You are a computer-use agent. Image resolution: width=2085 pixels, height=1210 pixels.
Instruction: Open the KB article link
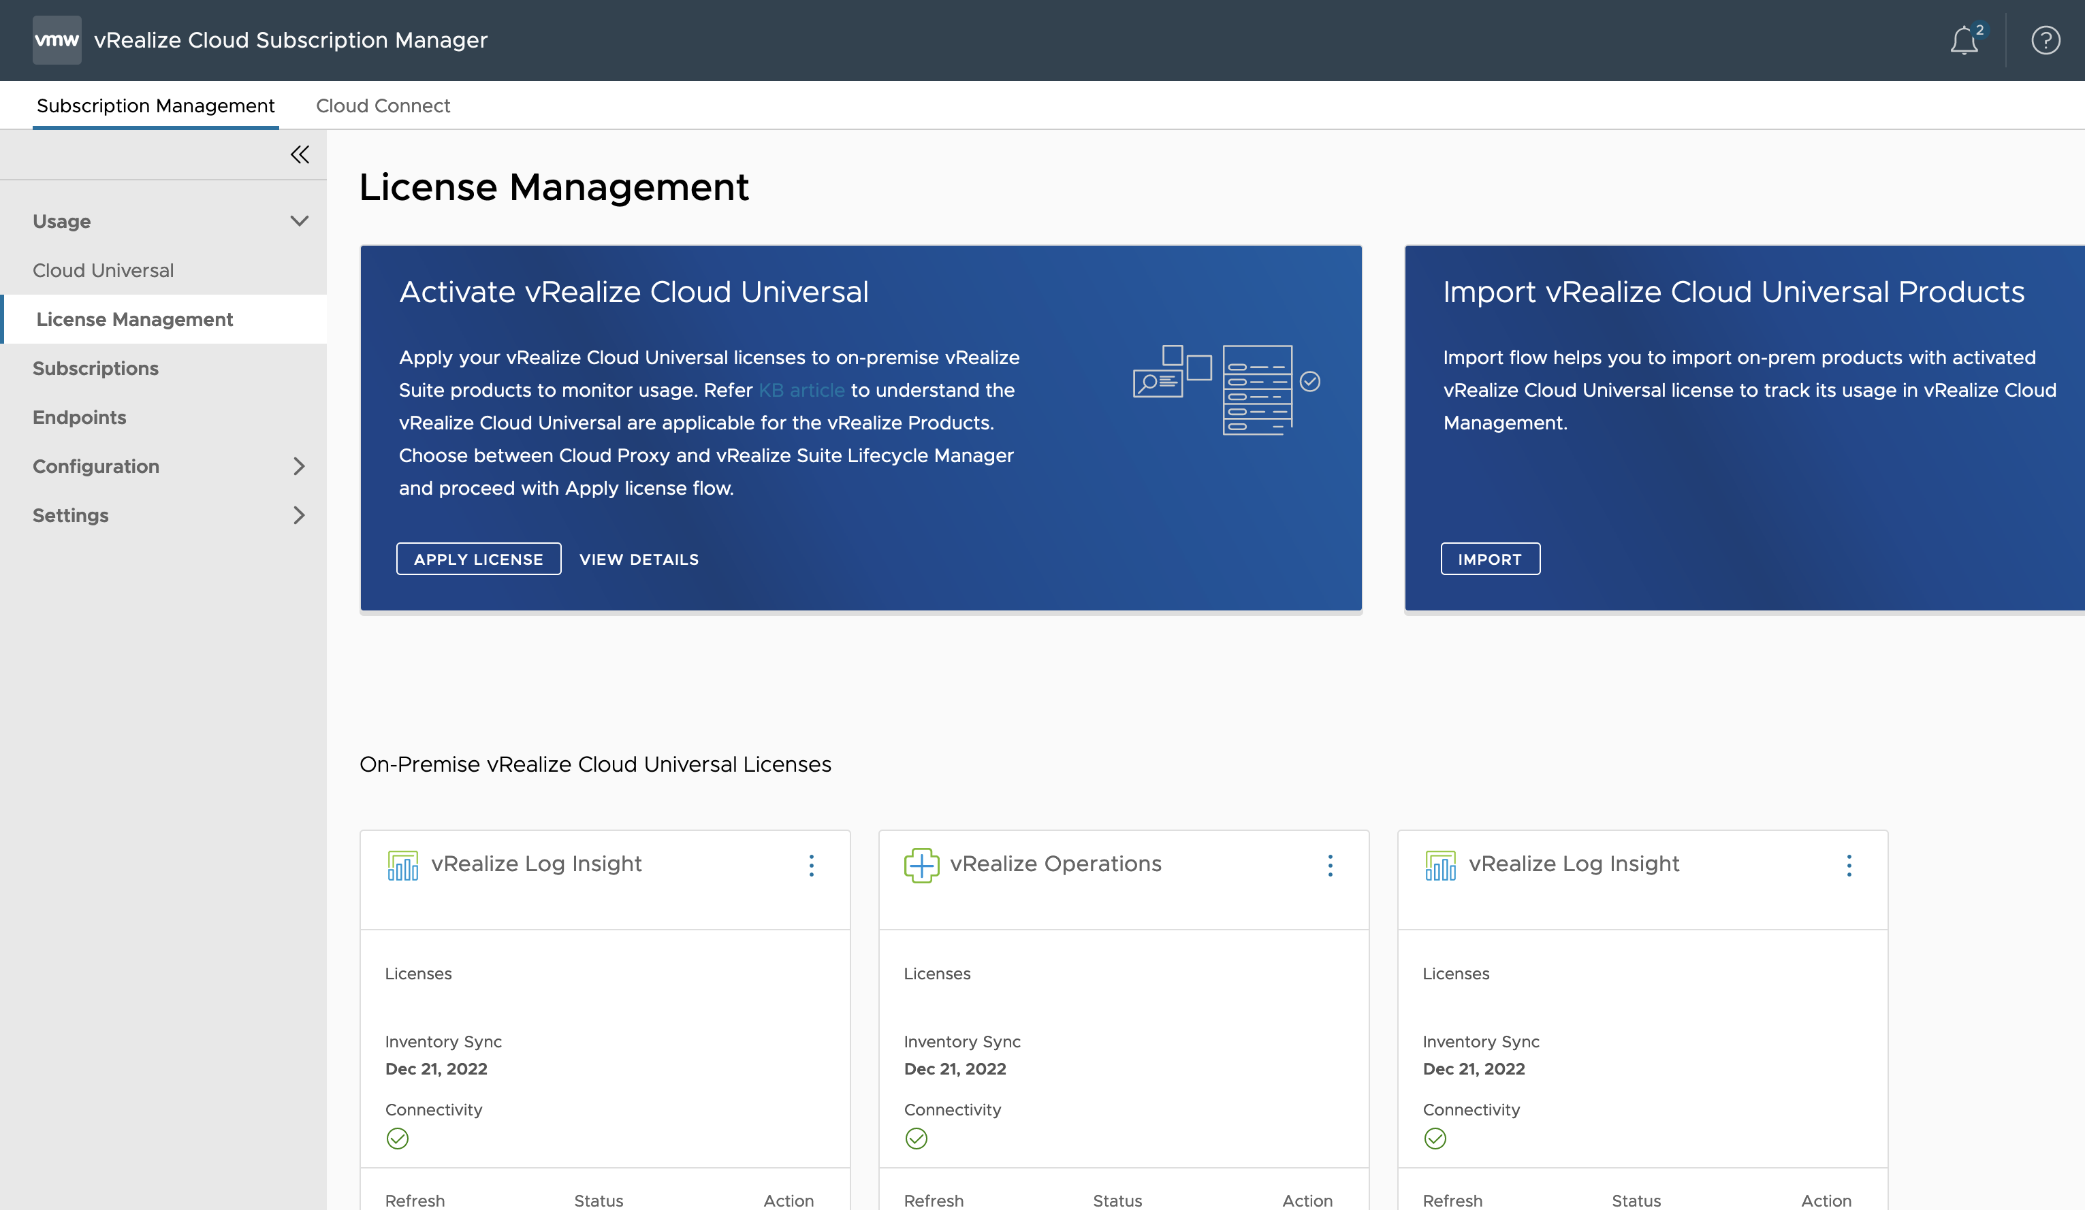pyautogui.click(x=801, y=391)
